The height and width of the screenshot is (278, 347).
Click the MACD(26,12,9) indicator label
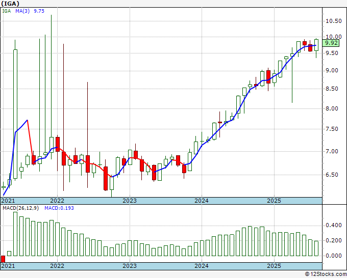point(20,208)
